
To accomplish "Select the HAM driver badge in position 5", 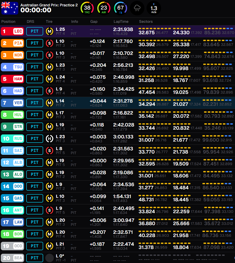I will click(12, 79).
